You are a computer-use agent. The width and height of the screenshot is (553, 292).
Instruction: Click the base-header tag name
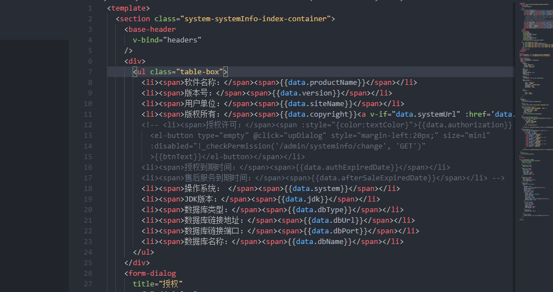[x=152, y=30]
